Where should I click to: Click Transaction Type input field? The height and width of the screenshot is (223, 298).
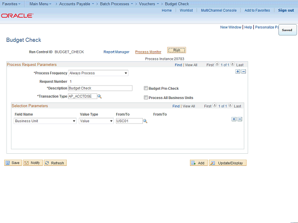82,96
